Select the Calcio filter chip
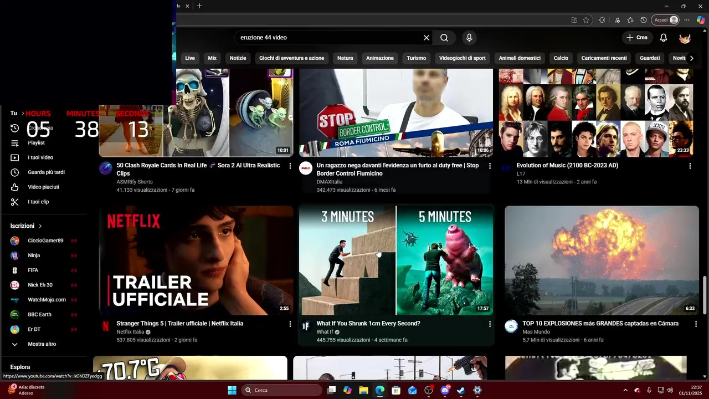The width and height of the screenshot is (709, 399). pyautogui.click(x=561, y=58)
